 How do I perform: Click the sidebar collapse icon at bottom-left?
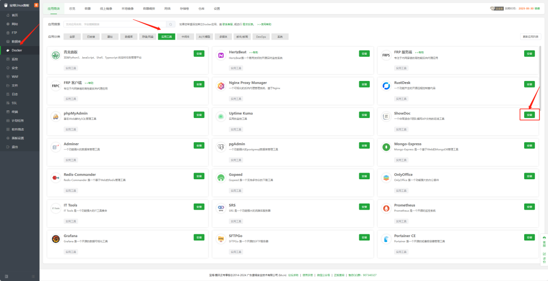pyautogui.click(x=6, y=276)
